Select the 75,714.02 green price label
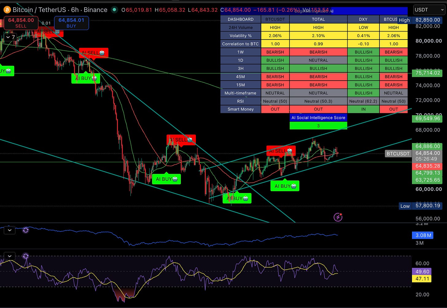This screenshot has height=308, width=447. click(x=427, y=73)
